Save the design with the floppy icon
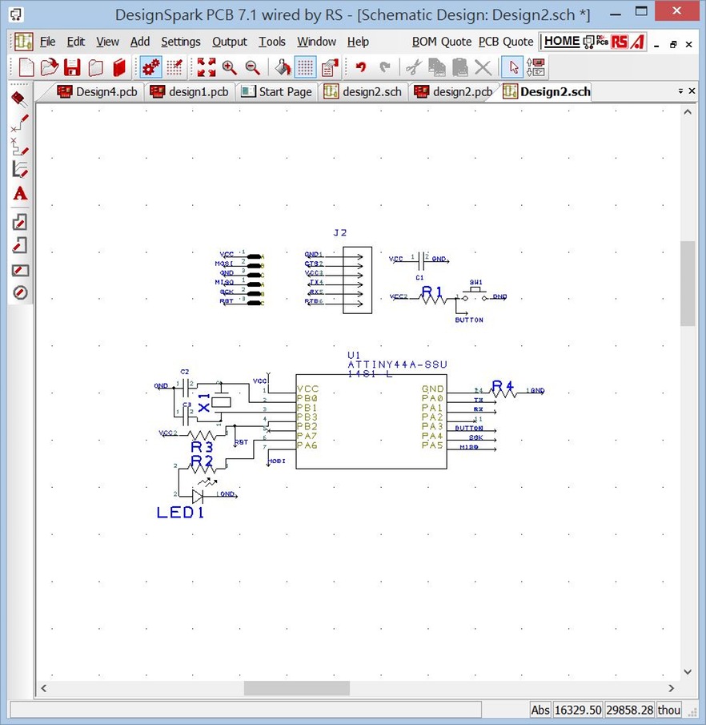 coord(72,67)
